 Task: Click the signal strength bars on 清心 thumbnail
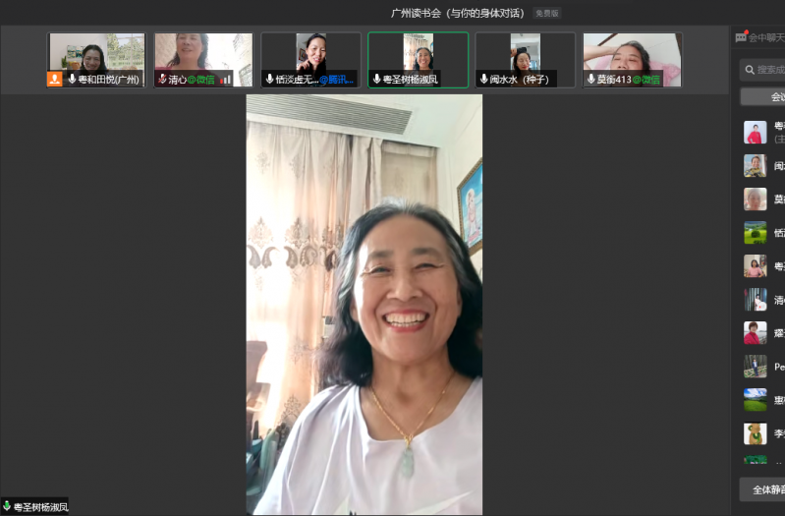[x=225, y=79]
